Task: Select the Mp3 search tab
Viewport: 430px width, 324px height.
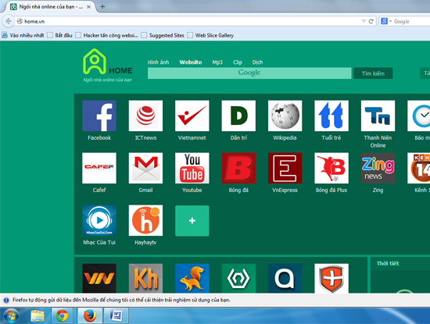Action: pyautogui.click(x=217, y=62)
